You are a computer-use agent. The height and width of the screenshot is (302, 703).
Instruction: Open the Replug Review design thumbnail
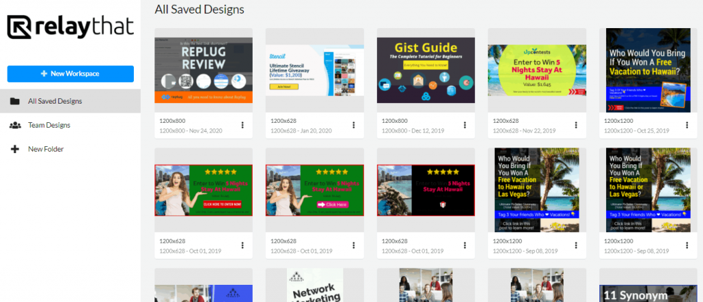pyautogui.click(x=203, y=70)
